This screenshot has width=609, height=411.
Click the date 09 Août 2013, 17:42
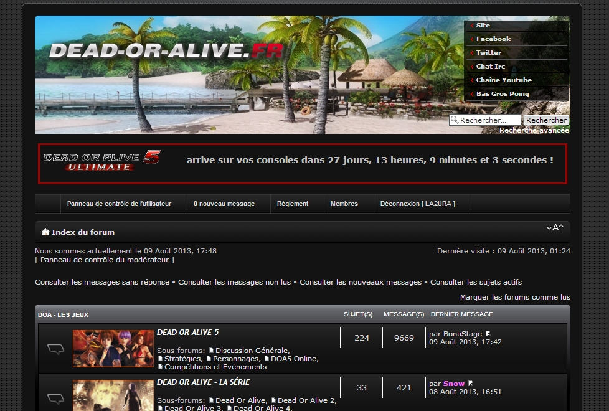465,342
